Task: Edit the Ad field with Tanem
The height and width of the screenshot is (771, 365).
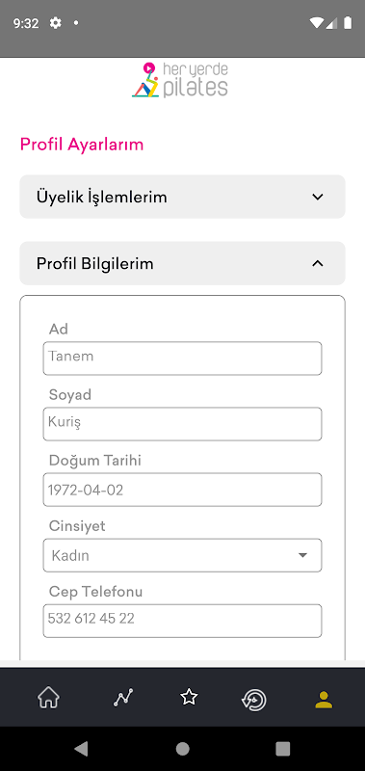Action: point(182,359)
